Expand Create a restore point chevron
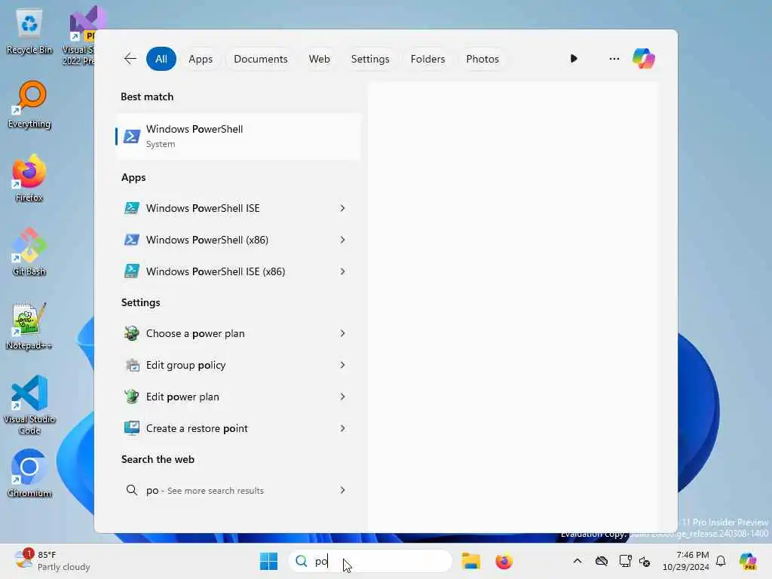This screenshot has width=772, height=579. [343, 428]
